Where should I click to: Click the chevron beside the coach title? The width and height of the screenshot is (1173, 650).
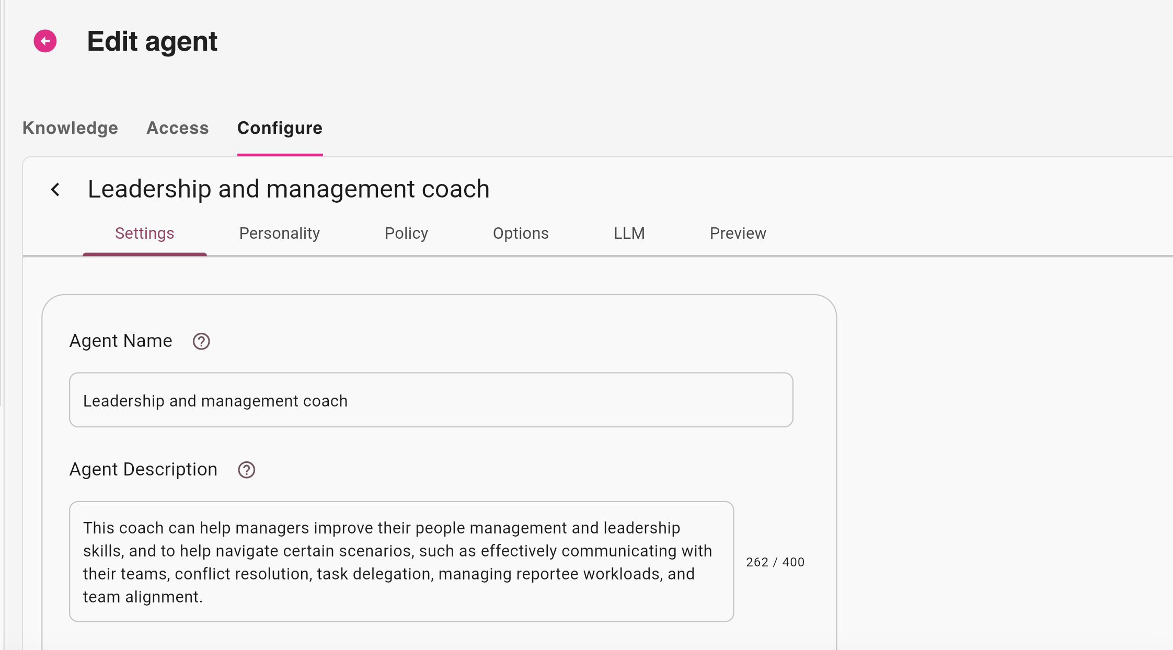(x=55, y=189)
